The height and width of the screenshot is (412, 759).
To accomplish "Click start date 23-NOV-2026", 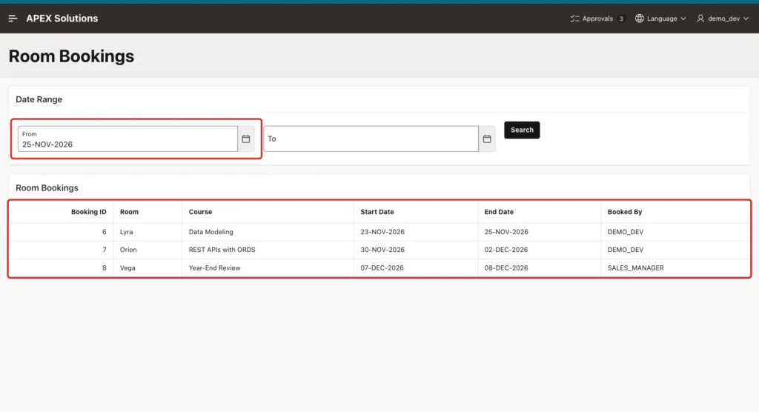I will 382,232.
